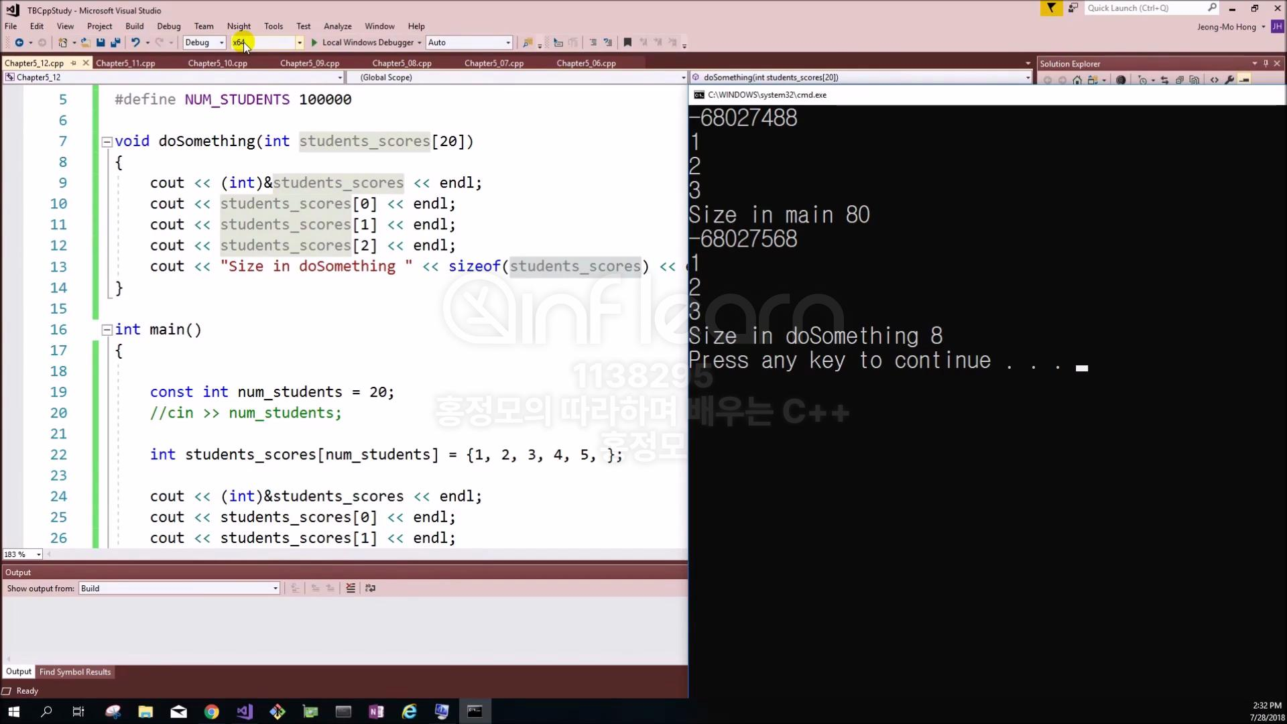The width and height of the screenshot is (1287, 724).
Task: Switch to the Find Symbol Results tab
Action: point(75,672)
